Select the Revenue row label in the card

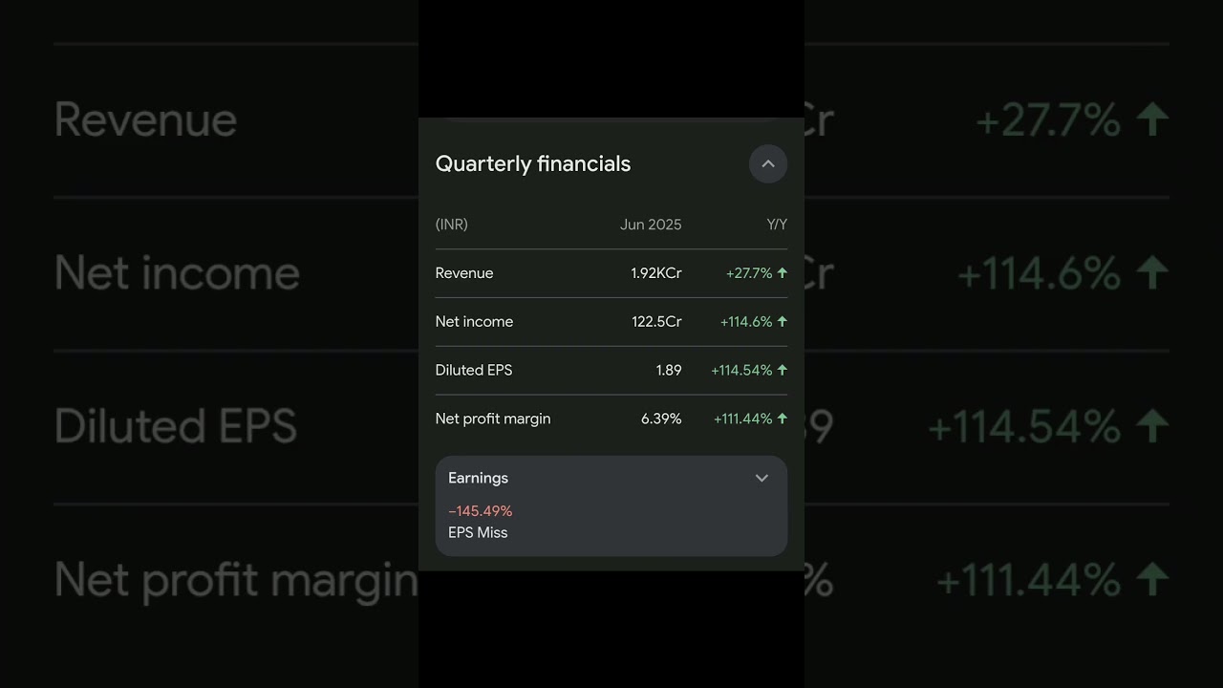coord(464,273)
